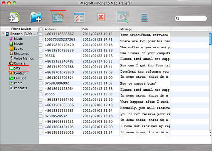
Task: Click the Camera icon in sidebar
Action: [11, 63]
